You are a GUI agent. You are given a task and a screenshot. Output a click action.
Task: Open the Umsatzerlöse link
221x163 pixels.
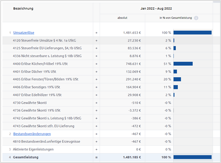[24, 33]
